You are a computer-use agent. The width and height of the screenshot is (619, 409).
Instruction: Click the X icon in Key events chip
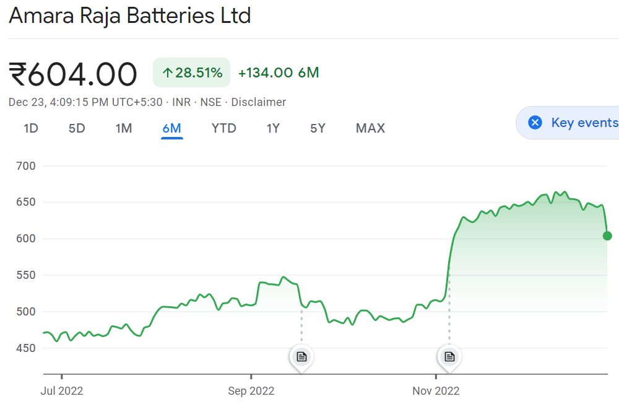(535, 123)
